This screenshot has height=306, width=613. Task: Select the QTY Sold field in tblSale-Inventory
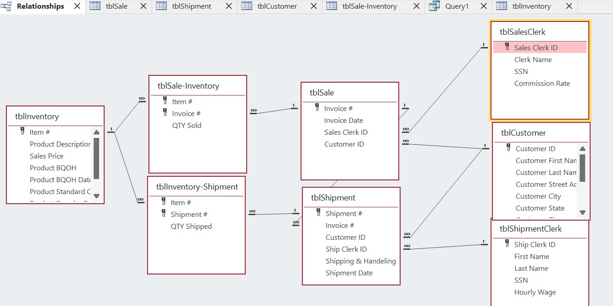pos(187,125)
